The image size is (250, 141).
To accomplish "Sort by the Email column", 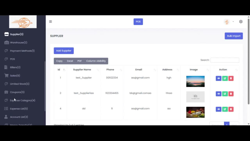I will coord(140,70).
